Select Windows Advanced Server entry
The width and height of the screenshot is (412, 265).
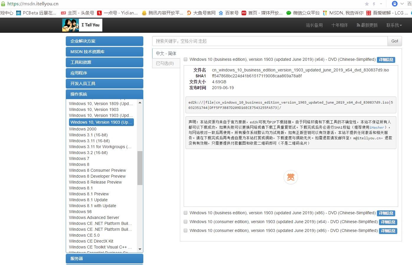[x=94, y=217]
